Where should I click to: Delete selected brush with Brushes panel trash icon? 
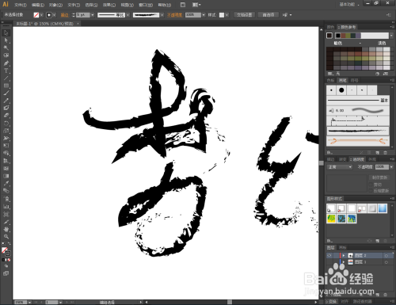[385, 153]
